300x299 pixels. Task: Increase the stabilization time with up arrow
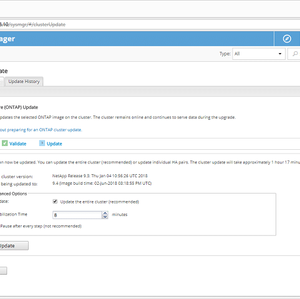coord(105,213)
